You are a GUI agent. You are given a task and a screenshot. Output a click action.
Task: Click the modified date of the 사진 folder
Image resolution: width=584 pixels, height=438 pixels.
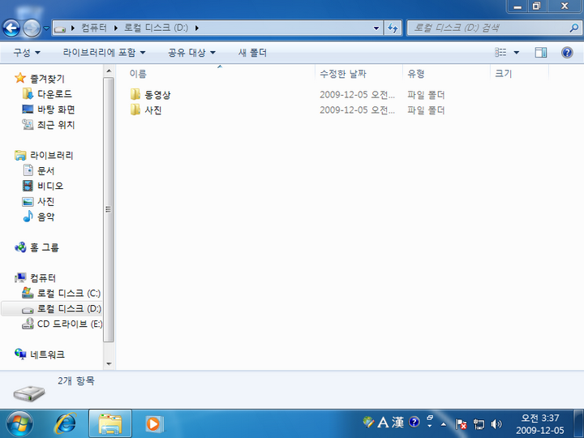click(357, 109)
